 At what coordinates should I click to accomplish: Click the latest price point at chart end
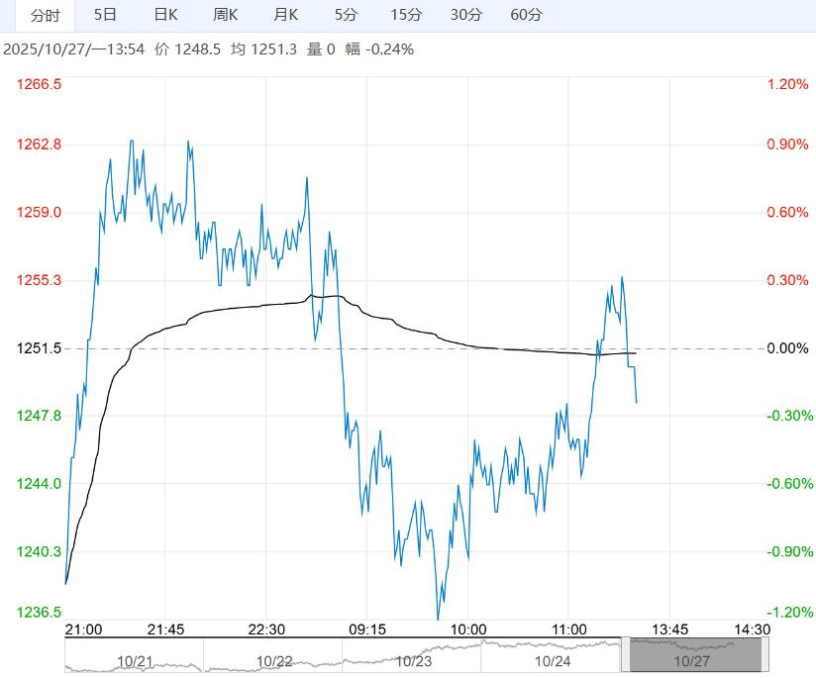[x=636, y=402]
